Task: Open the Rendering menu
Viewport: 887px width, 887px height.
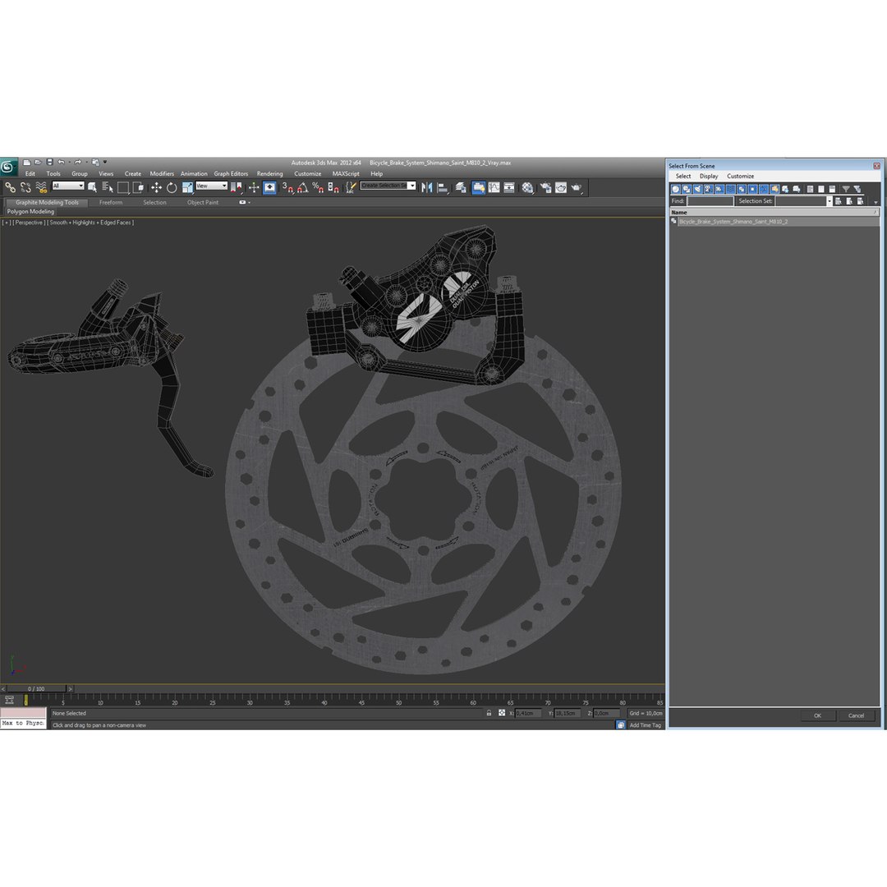Action: 270,173
